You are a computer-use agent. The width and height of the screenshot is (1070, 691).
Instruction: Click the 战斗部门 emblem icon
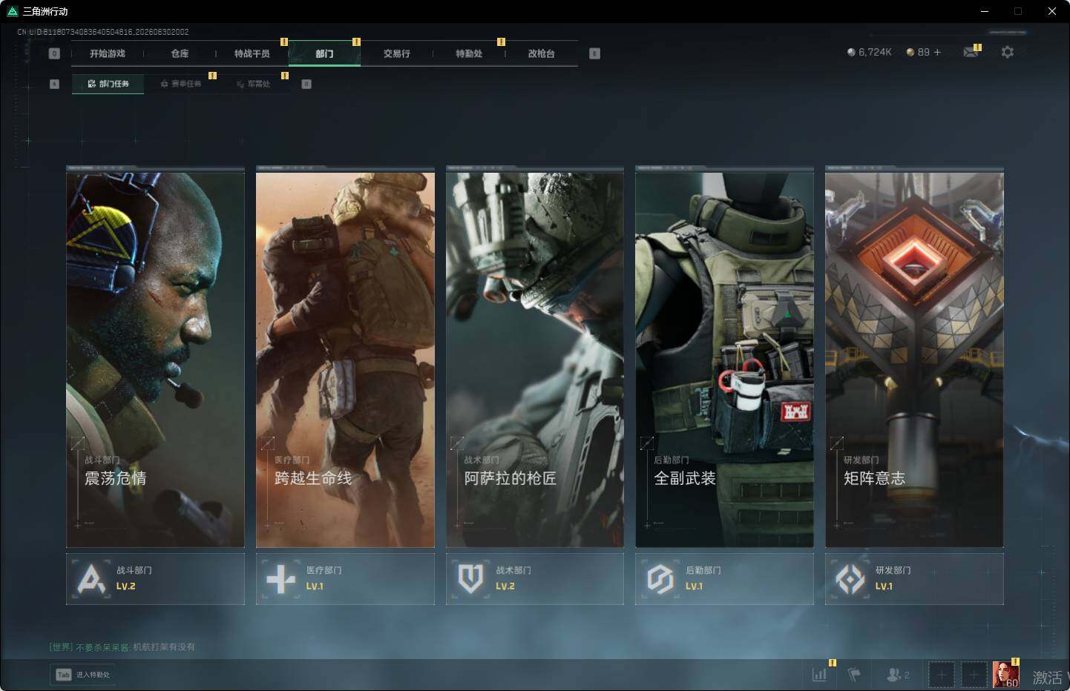[x=91, y=578]
